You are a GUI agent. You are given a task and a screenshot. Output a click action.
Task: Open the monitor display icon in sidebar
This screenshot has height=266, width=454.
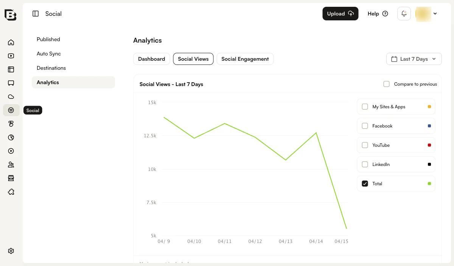tap(11, 83)
